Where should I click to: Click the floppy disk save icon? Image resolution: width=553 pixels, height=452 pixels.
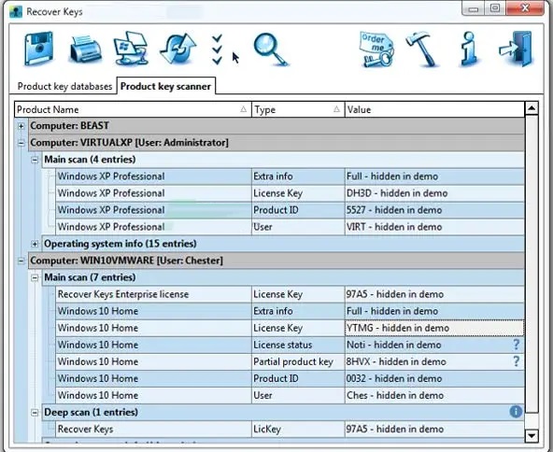[39, 49]
